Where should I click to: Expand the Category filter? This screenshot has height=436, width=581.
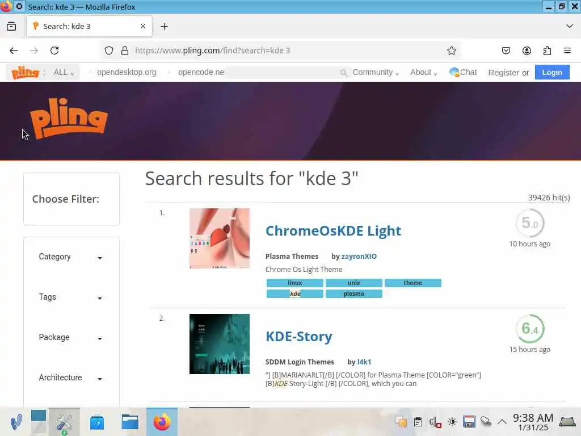(70, 257)
